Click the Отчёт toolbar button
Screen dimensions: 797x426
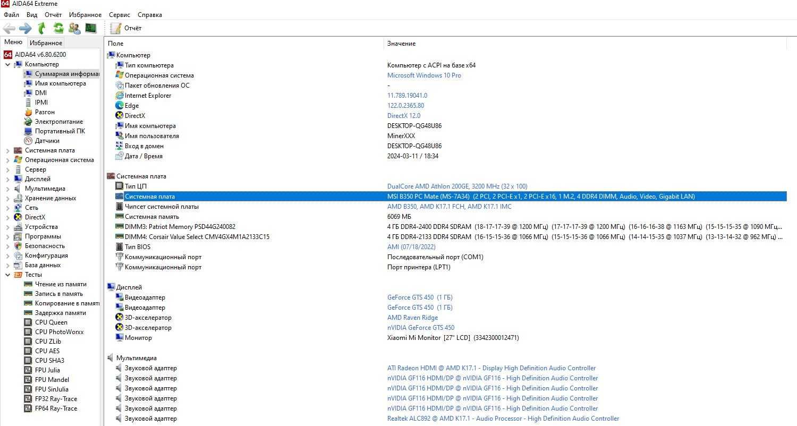coord(126,28)
